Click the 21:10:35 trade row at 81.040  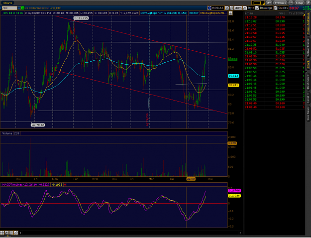275,45
